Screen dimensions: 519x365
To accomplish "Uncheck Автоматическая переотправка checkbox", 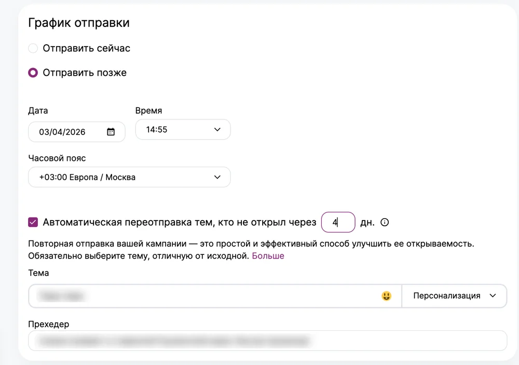I will [33, 222].
